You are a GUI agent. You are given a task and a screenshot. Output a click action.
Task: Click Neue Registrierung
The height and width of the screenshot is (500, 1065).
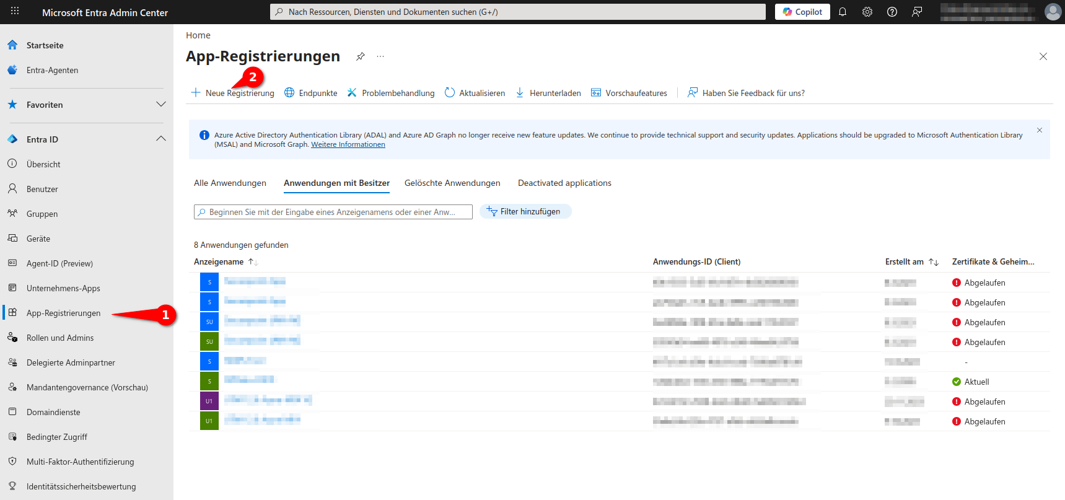pos(233,93)
